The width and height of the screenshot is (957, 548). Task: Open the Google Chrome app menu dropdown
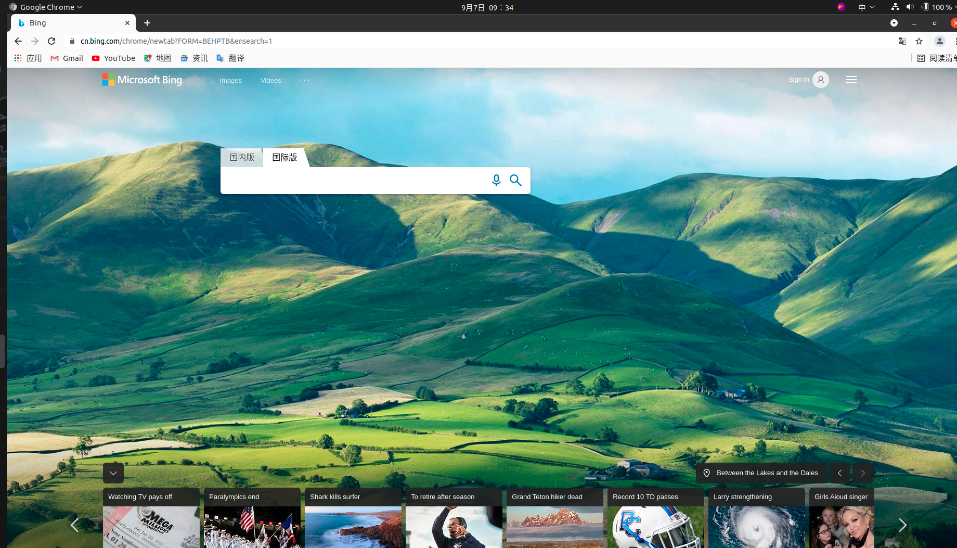pos(46,7)
